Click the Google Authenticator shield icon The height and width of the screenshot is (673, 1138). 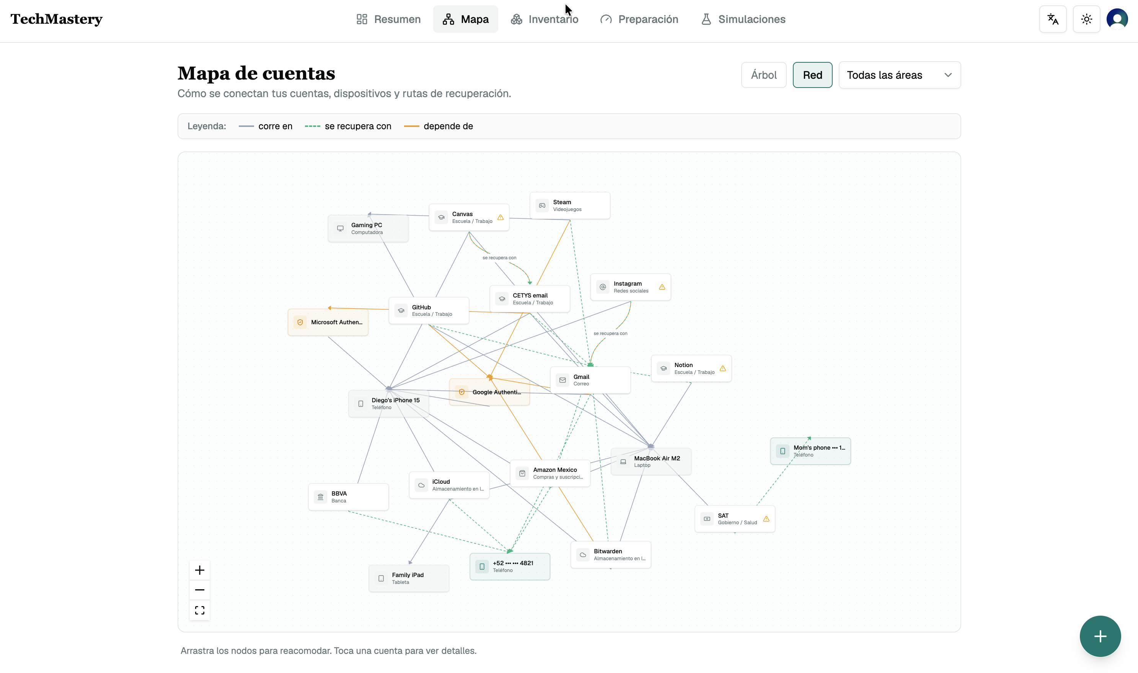(x=461, y=392)
